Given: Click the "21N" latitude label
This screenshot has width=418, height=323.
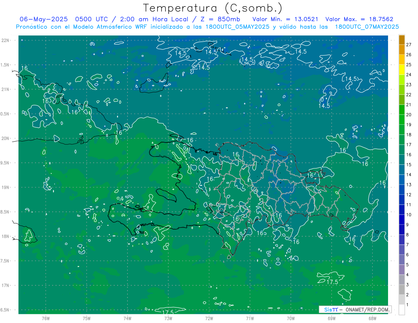Looking at the screenshot, I should (x=6, y=90).
